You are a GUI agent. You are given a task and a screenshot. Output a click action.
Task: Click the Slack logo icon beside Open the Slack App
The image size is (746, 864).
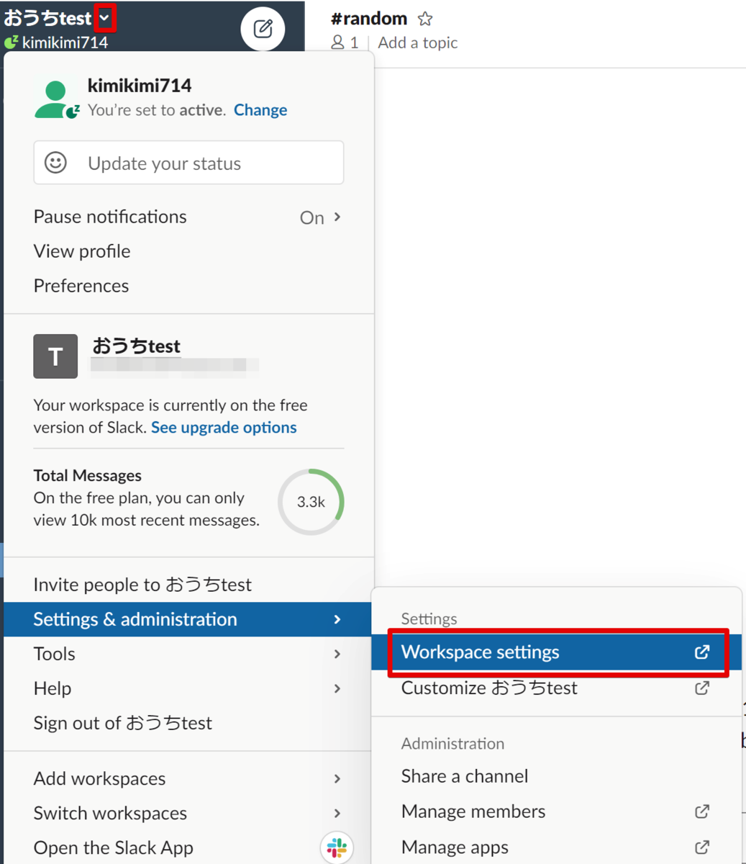click(337, 847)
